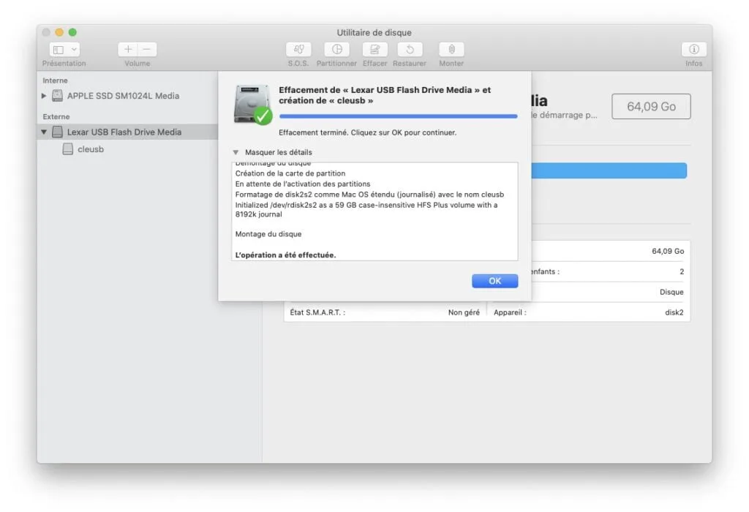This screenshot has height=512, width=749.
Task: Click 'Formatage de disk2s2' log line
Action: (369, 195)
